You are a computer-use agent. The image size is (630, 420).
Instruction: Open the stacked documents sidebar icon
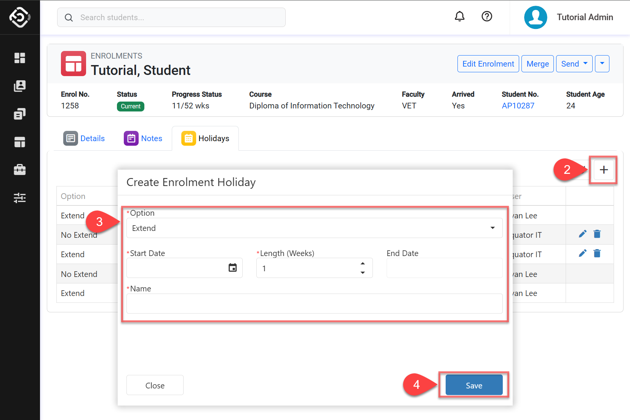coord(20,114)
